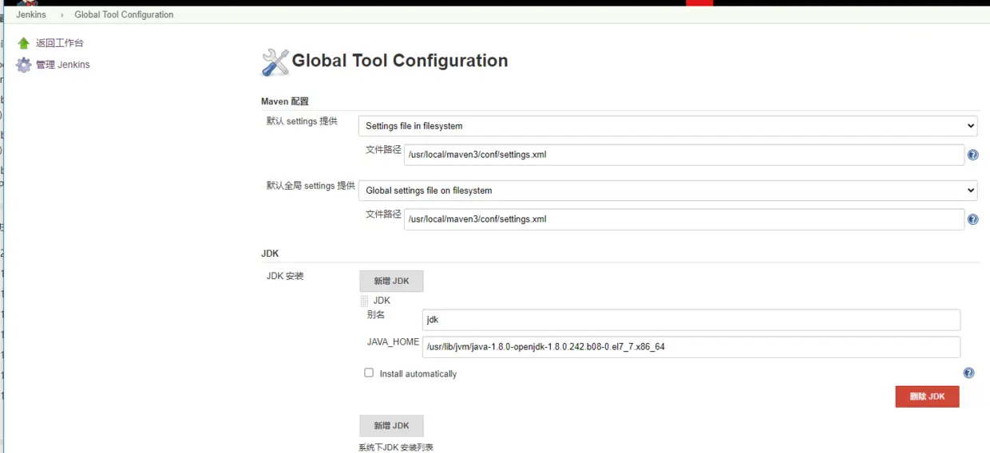The height and width of the screenshot is (453, 990).
Task: Click the 别名 input containing jdk
Action: (x=691, y=320)
